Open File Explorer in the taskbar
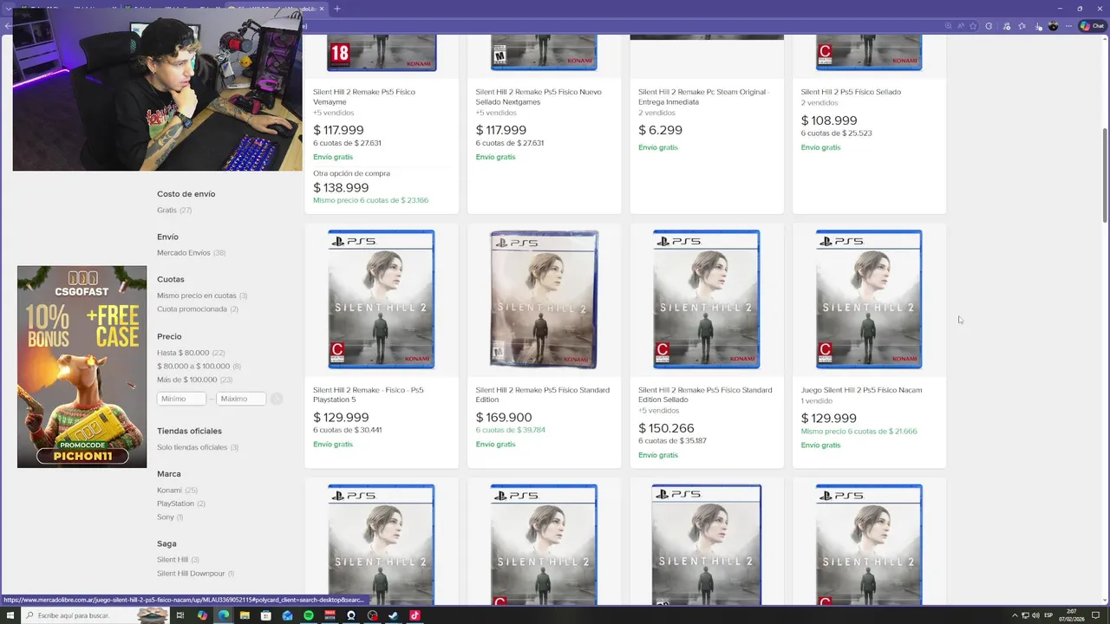Screen dimensions: 1110x624 245,615
